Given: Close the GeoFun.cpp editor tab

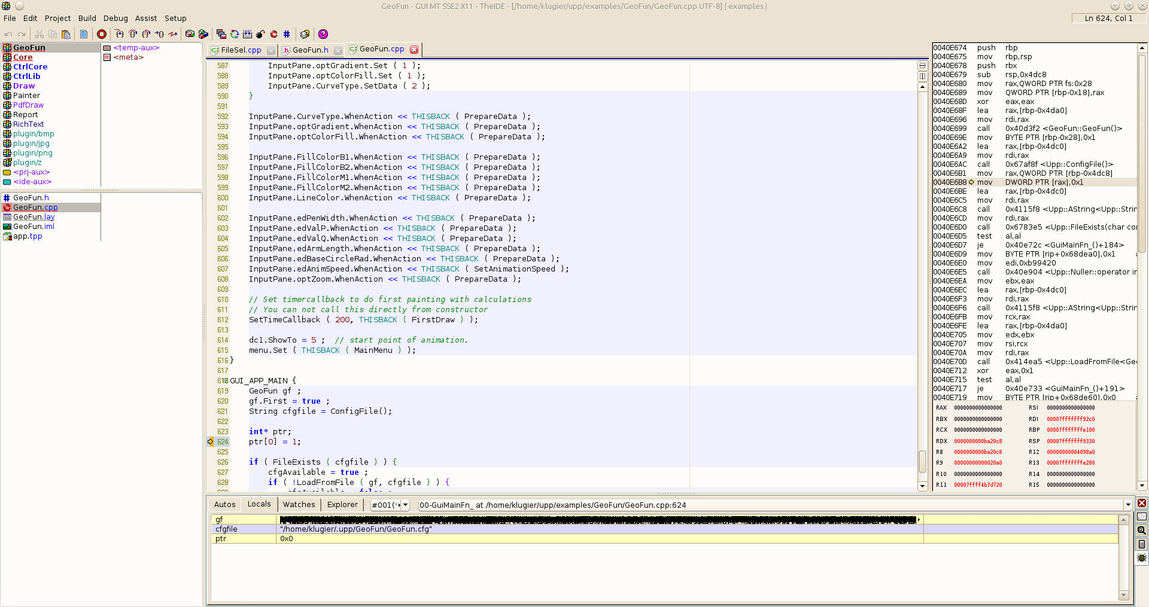Looking at the screenshot, I should 414,50.
